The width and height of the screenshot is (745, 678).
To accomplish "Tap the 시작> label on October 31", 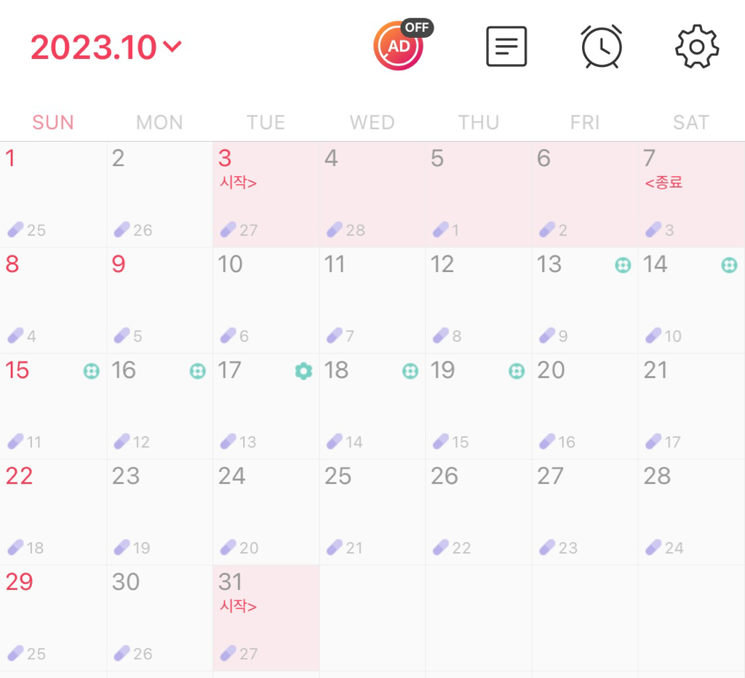I will (238, 606).
